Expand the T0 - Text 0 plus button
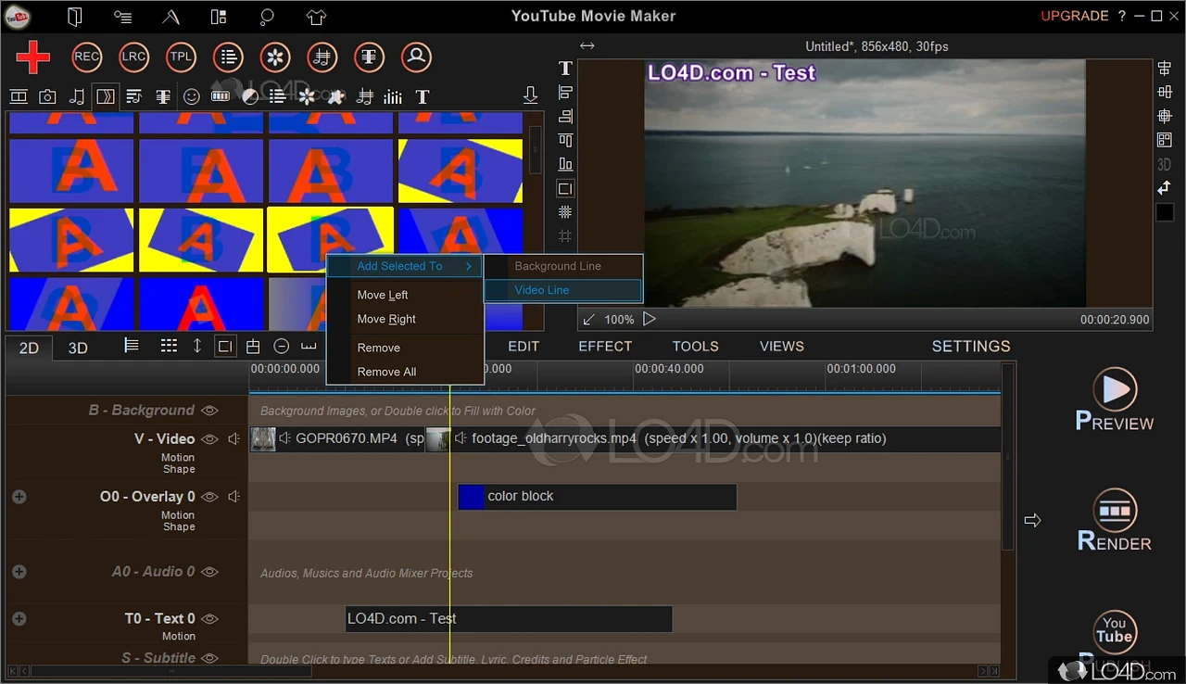1186x684 pixels. [x=19, y=618]
